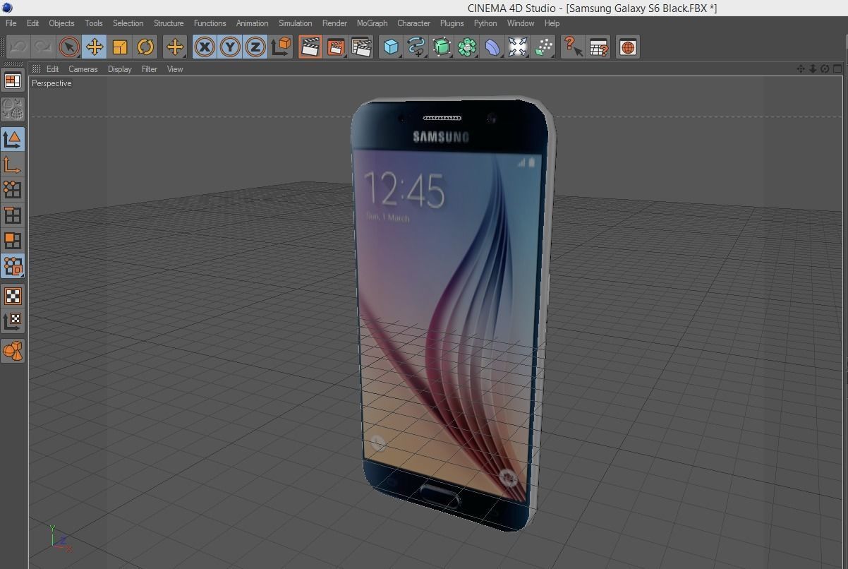Screen dimensions: 848x569
Task: Open the Render menu
Action: pos(335,23)
